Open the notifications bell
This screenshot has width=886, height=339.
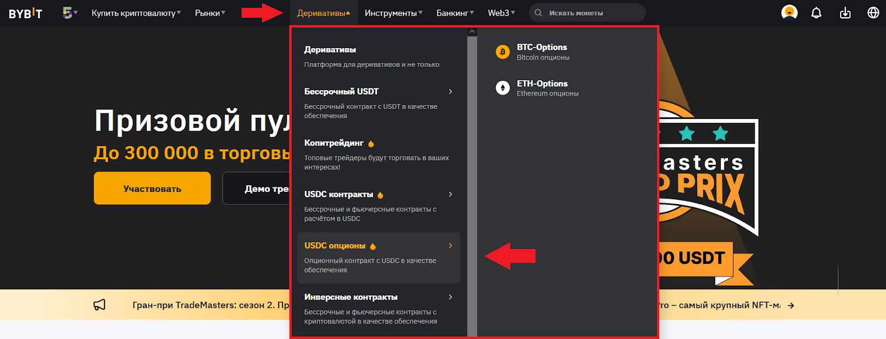(816, 13)
